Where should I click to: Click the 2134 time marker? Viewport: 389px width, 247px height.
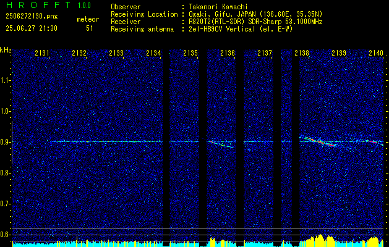(x=153, y=52)
